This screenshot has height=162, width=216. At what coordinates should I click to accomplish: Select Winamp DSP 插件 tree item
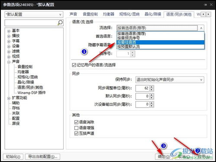click(x=32, y=92)
